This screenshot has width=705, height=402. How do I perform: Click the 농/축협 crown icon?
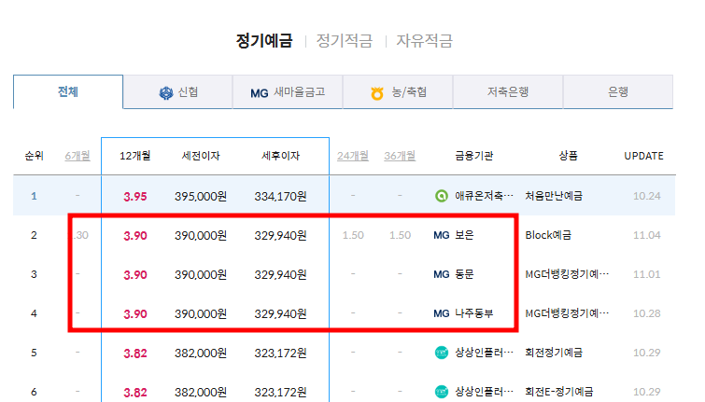[x=377, y=93]
